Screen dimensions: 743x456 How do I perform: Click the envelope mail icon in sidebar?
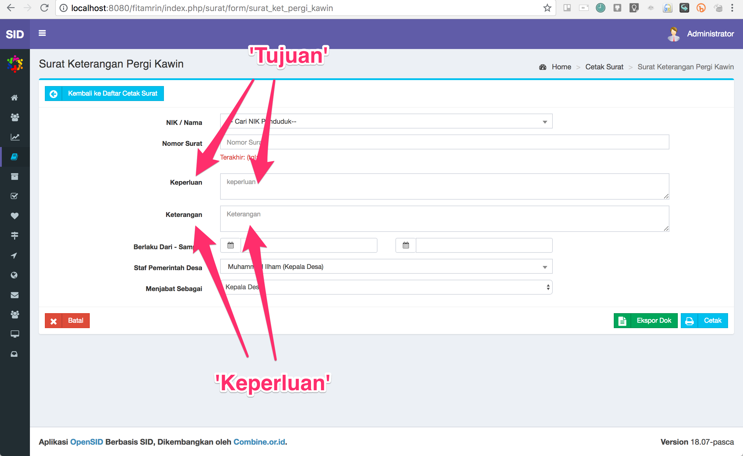tap(14, 295)
